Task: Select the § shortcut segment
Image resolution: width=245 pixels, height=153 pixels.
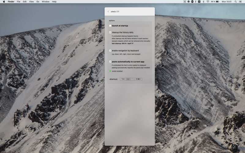Action: tap(128, 79)
